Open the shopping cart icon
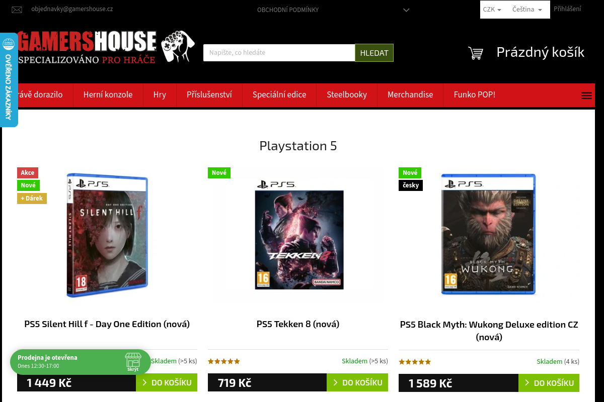 click(475, 53)
